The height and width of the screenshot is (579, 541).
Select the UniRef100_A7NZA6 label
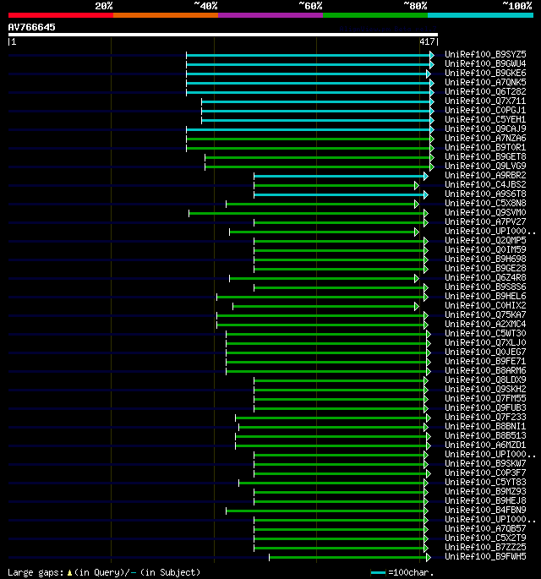click(485, 138)
